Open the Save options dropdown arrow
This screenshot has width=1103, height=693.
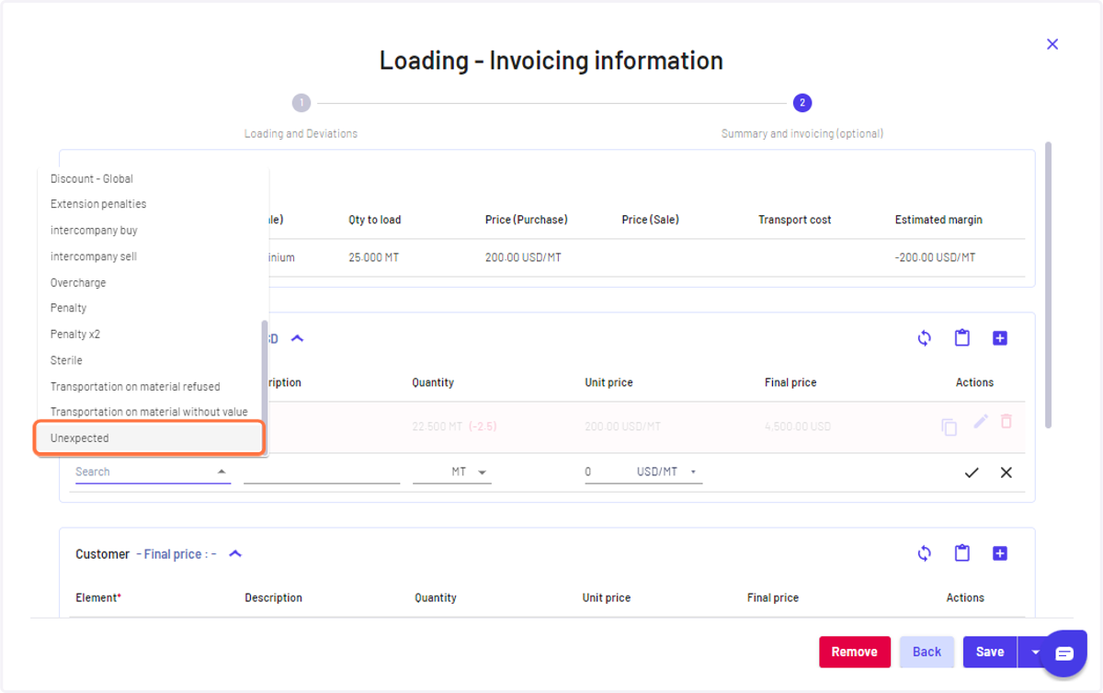[1035, 652]
